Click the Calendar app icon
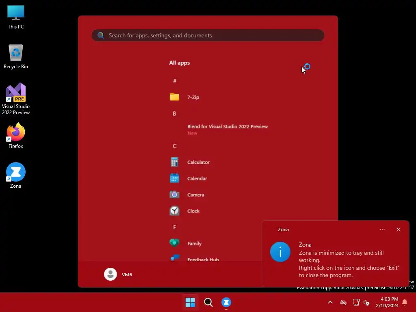 point(174,178)
